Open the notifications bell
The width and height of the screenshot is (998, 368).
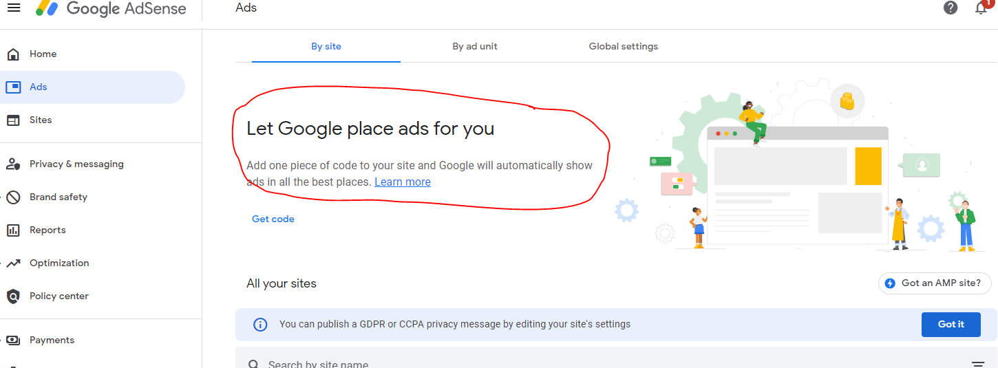point(981,8)
